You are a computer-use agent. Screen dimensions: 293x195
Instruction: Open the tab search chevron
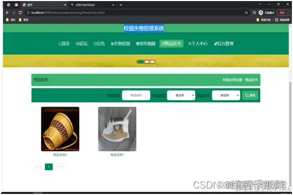pyautogui.click(x=260, y=4)
